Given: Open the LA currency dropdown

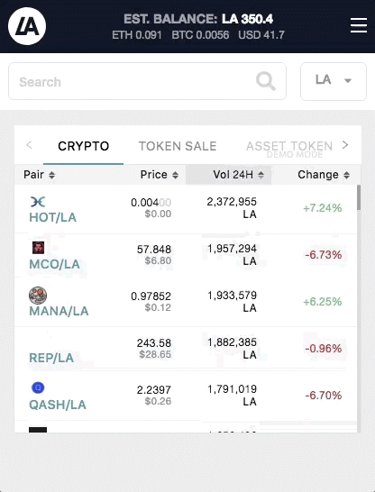Looking at the screenshot, I should (x=334, y=81).
